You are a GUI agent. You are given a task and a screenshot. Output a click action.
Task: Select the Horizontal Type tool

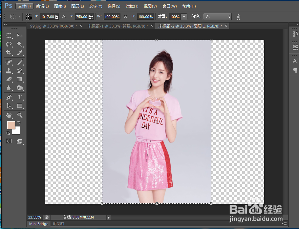(20, 97)
